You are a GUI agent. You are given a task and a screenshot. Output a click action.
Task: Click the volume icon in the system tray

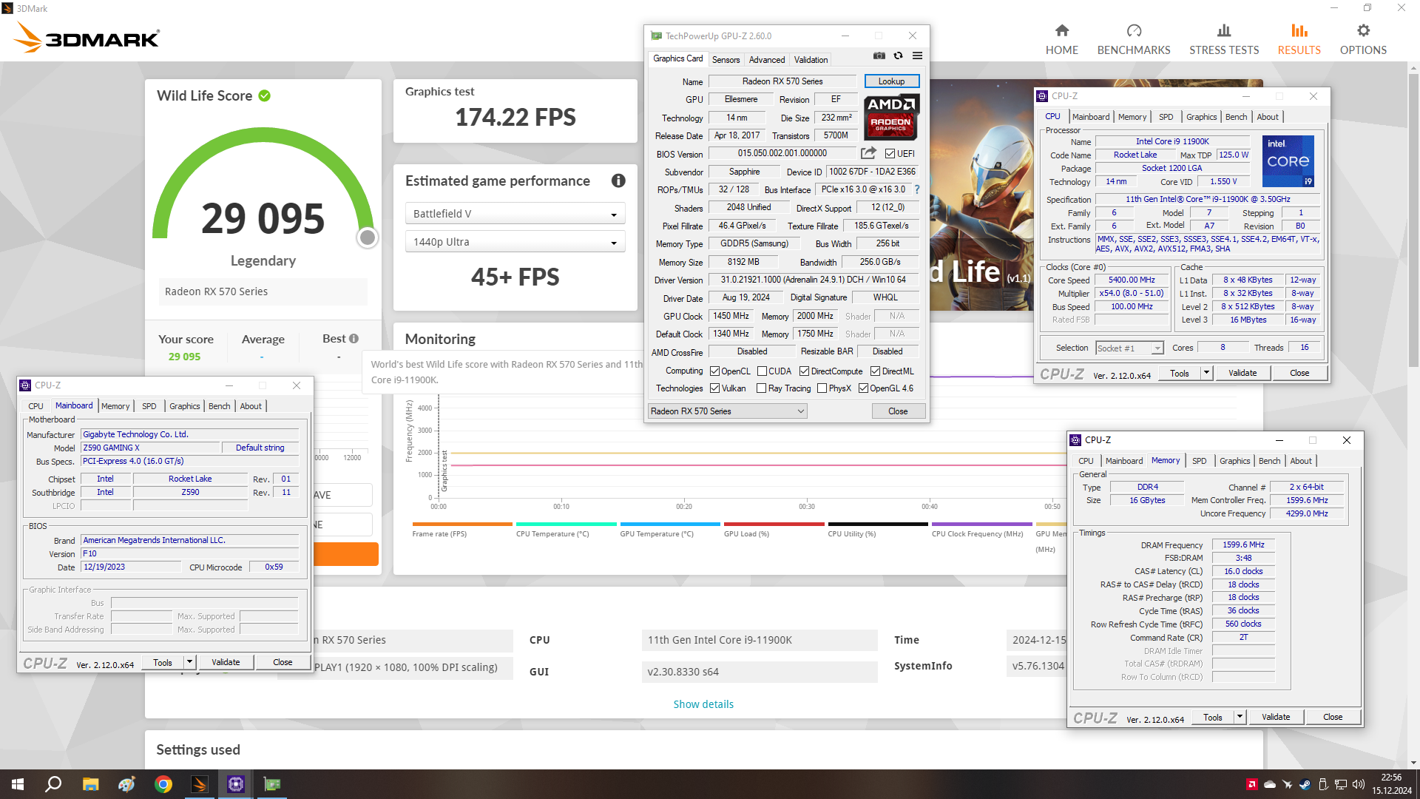(x=1358, y=784)
